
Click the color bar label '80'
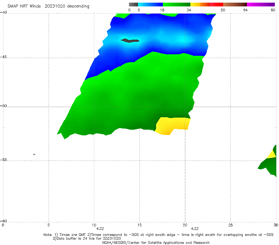pyautogui.click(x=273, y=10)
